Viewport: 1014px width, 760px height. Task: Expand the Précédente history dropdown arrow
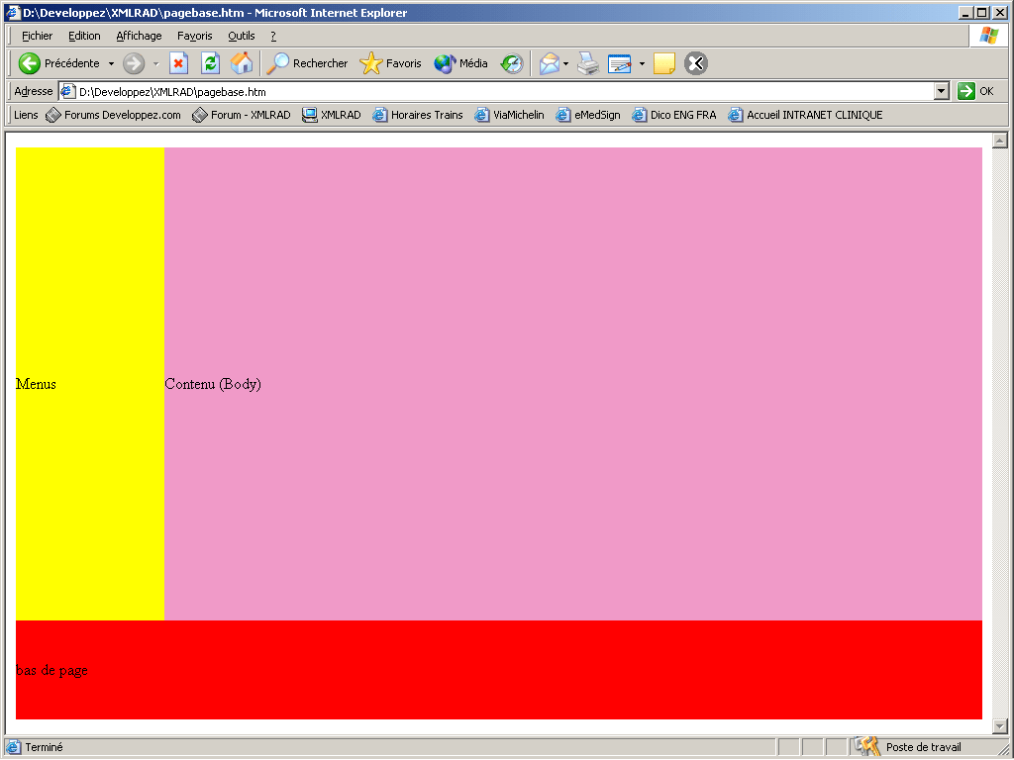(x=111, y=63)
